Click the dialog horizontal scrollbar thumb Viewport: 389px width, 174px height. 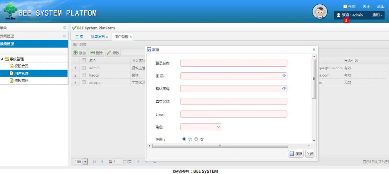point(220,146)
